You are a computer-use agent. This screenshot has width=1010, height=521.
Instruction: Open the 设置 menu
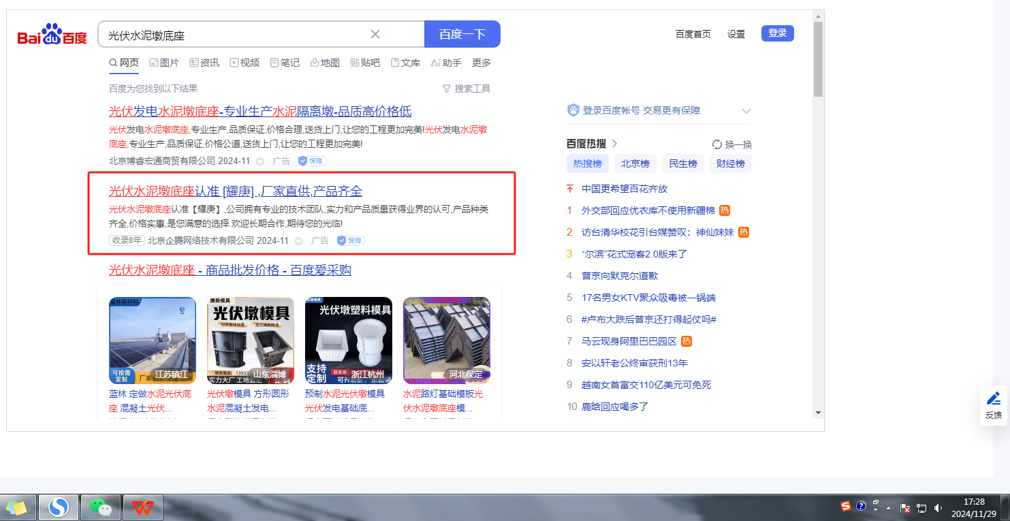click(x=736, y=34)
